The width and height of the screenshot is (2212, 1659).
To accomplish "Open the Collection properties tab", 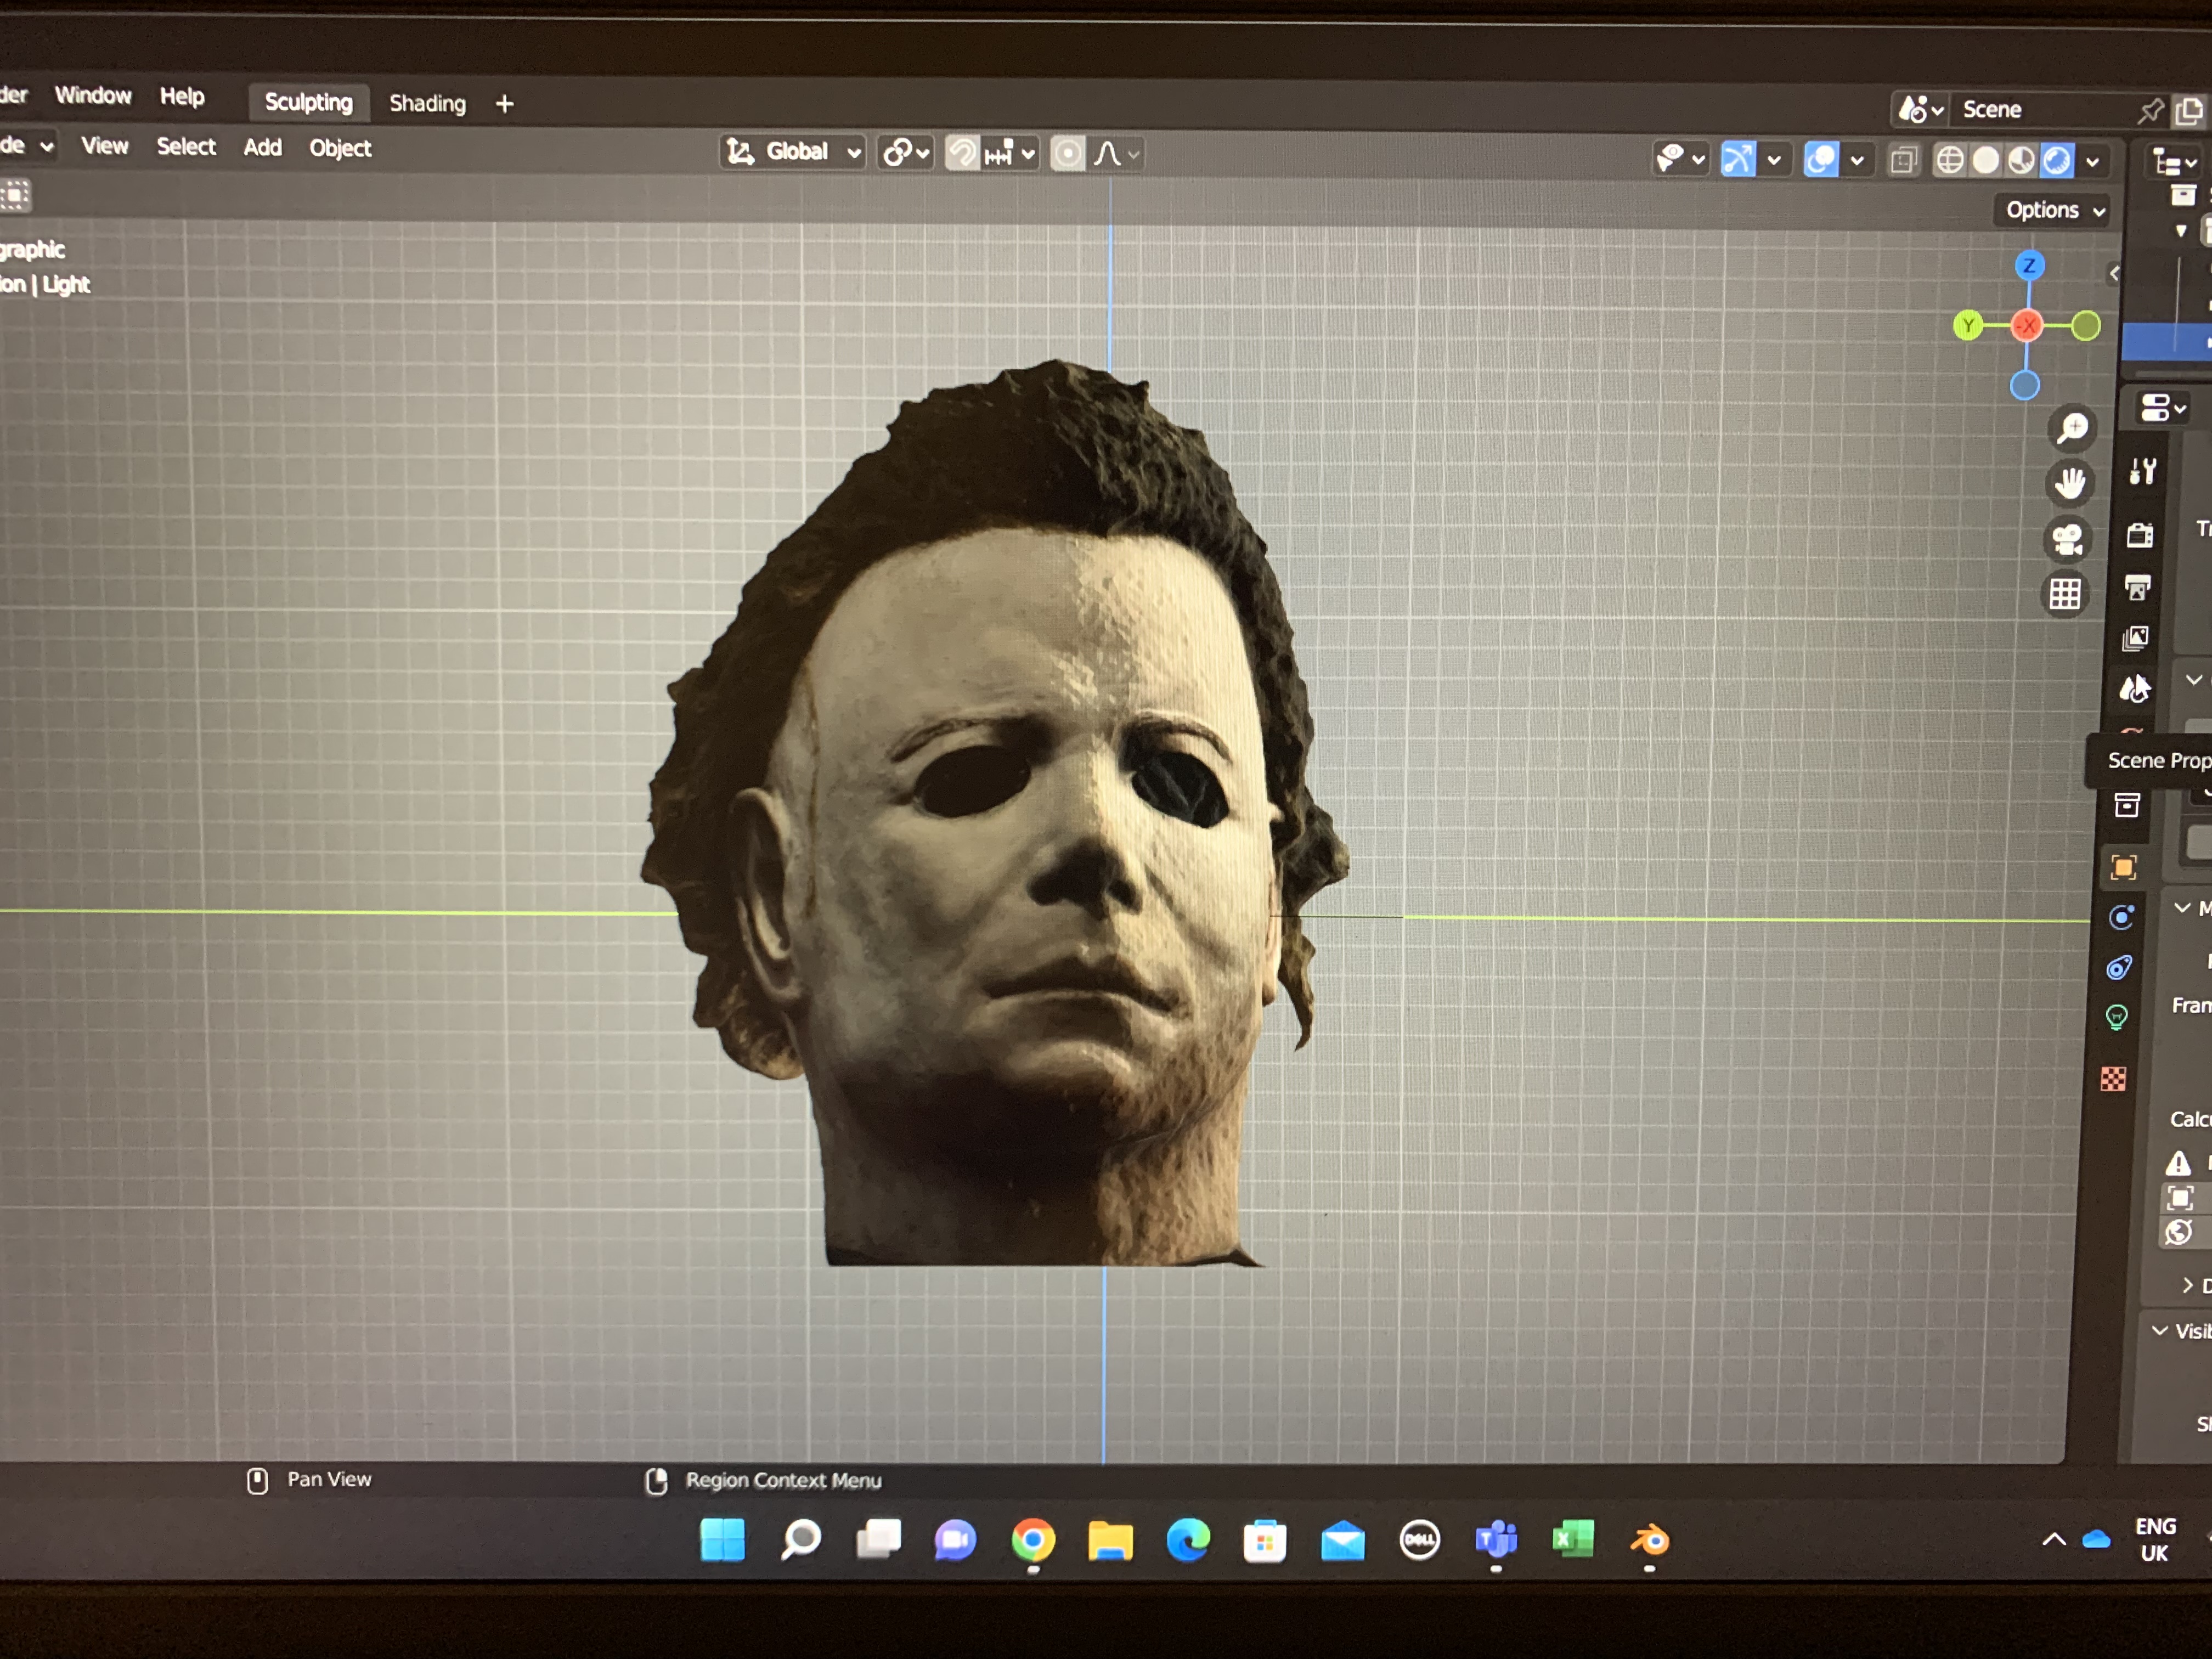I will point(2127,805).
